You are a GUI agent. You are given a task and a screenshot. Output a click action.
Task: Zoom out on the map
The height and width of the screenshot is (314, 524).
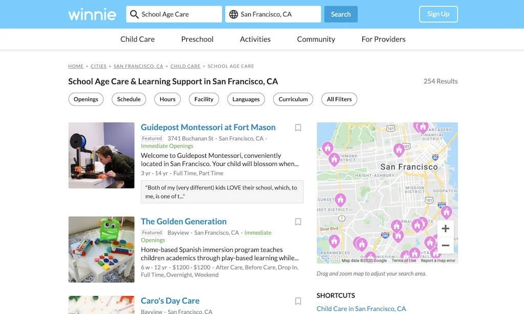point(445,245)
